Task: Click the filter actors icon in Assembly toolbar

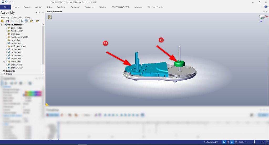Action: point(8,21)
